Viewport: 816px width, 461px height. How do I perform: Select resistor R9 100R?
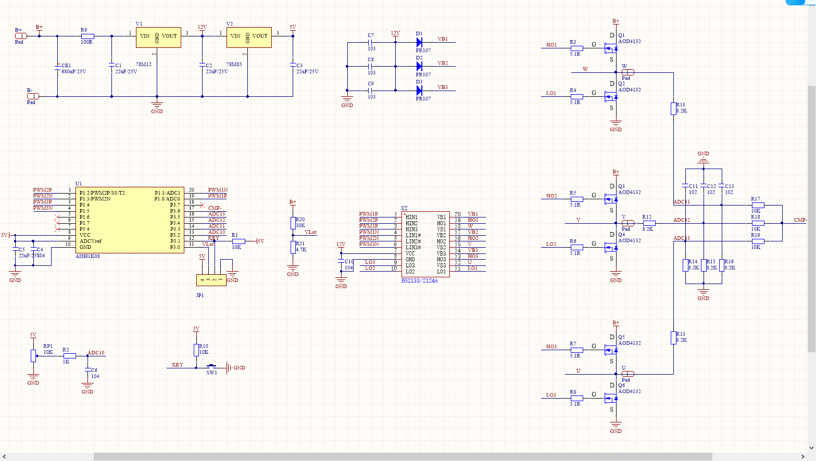pyautogui.click(x=87, y=36)
